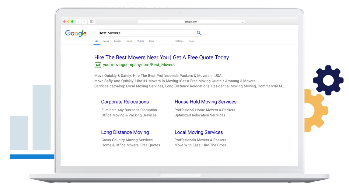Click the text 'Move Quickly & Safely. Hire The Best'
The image size is (349, 194).
pos(125,76)
